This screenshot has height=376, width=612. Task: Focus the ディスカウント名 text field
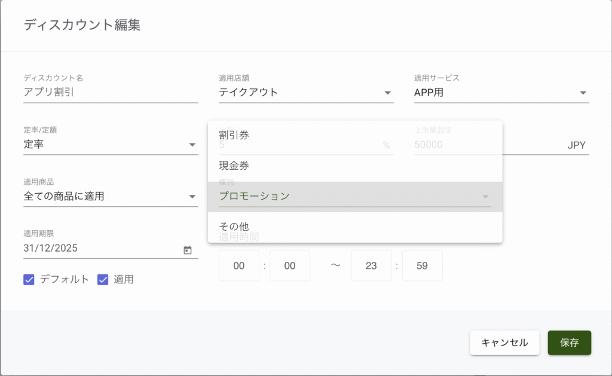pos(111,93)
